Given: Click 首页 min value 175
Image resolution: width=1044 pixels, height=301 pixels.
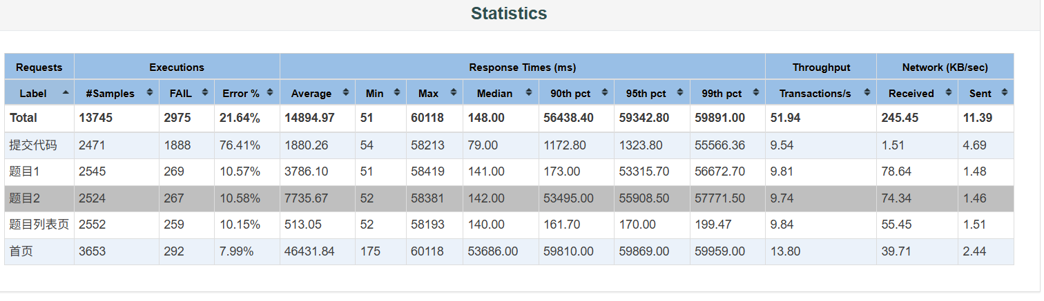Looking at the screenshot, I should point(370,251).
